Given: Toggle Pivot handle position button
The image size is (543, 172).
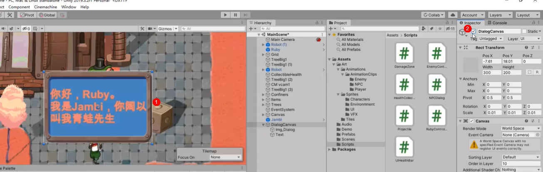Looking at the screenshot, I should pyautogui.click(x=27, y=15).
